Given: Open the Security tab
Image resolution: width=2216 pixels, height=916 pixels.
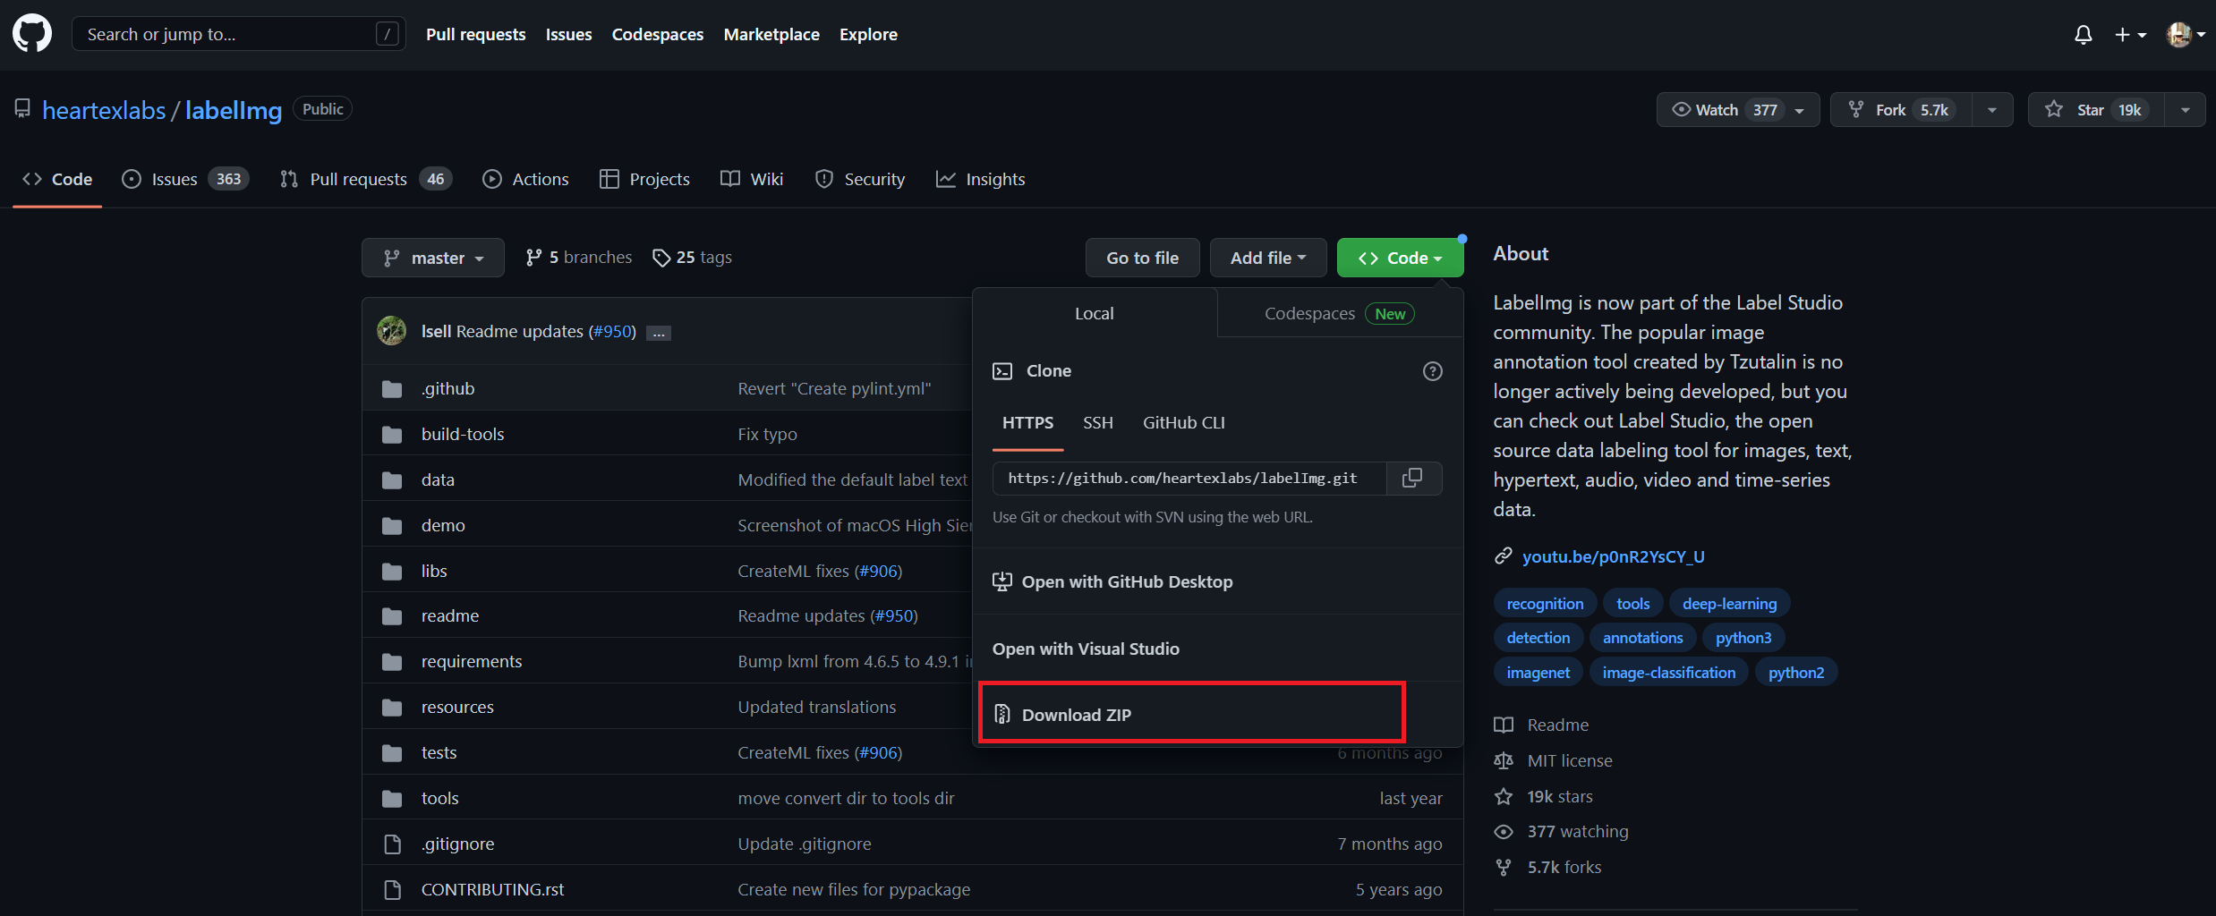Looking at the screenshot, I should (x=861, y=179).
